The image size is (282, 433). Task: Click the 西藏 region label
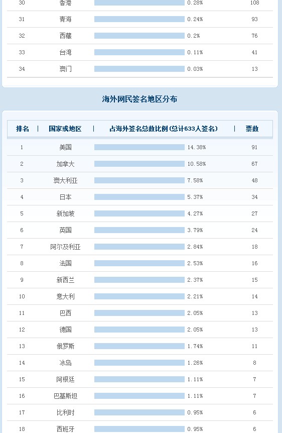point(65,36)
